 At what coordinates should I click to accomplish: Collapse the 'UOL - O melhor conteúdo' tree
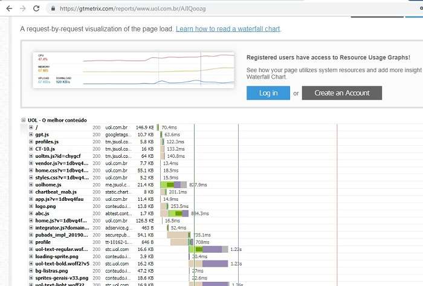tap(24, 120)
